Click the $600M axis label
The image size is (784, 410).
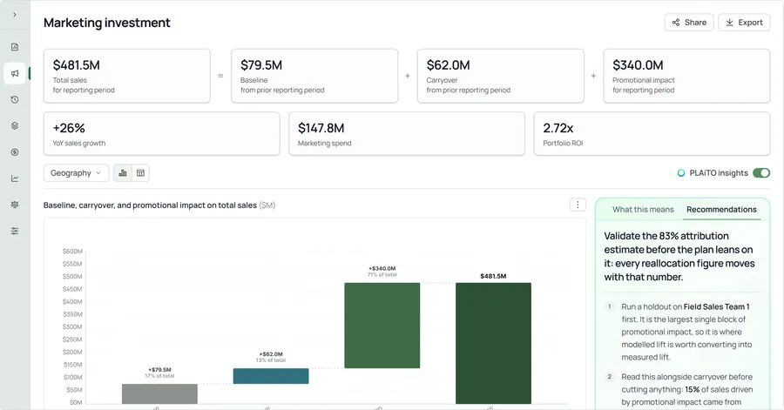coord(72,252)
